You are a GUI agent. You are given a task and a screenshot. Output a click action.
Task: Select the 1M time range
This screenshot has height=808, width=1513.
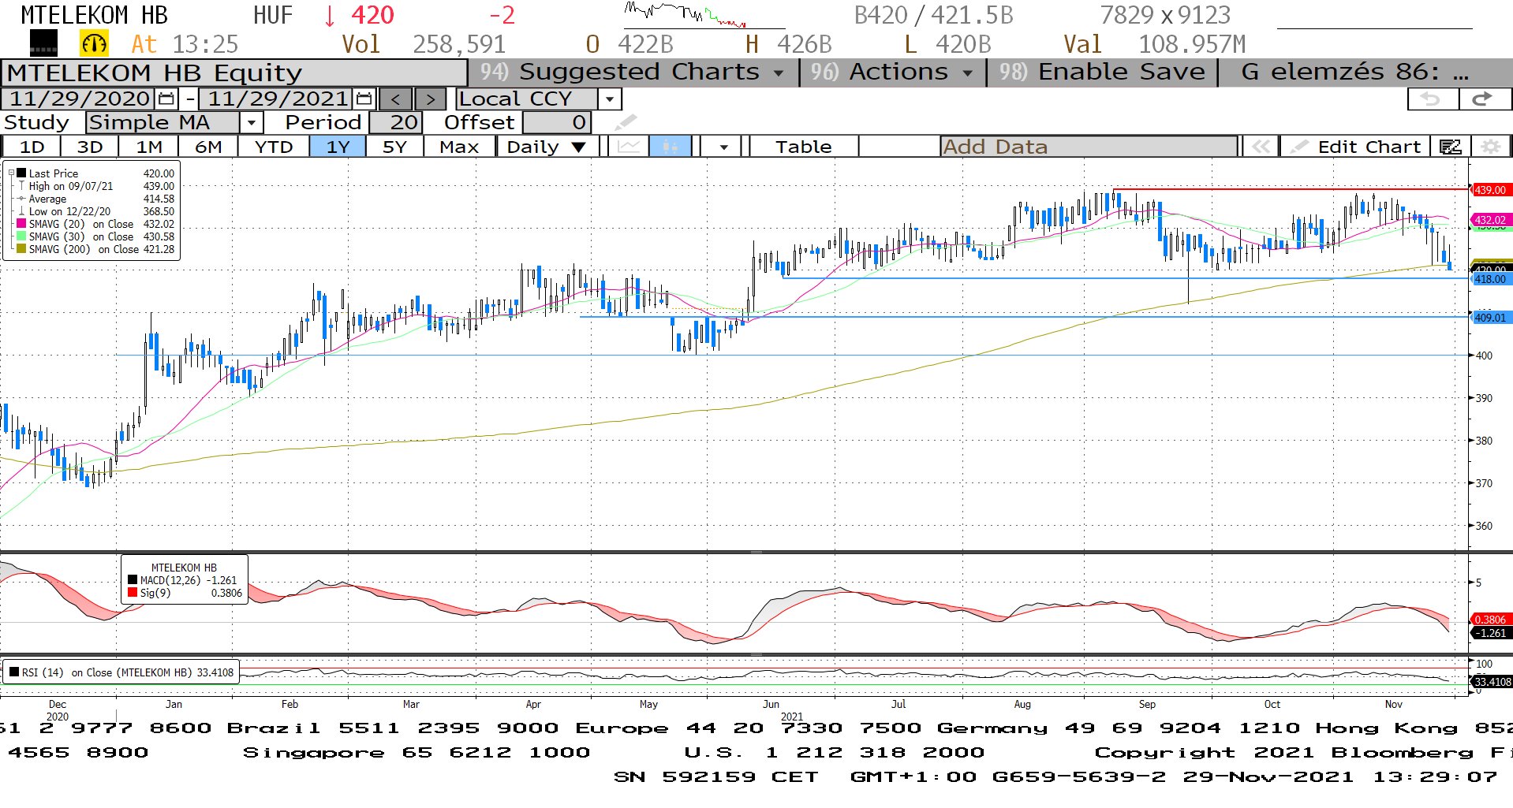tap(149, 147)
